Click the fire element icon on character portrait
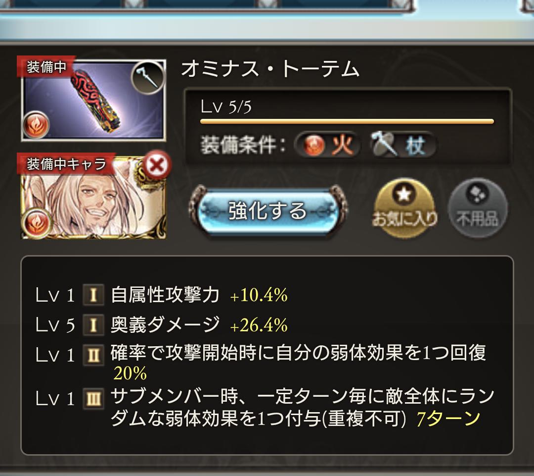Image resolution: width=534 pixels, height=476 pixels. pos(36,222)
